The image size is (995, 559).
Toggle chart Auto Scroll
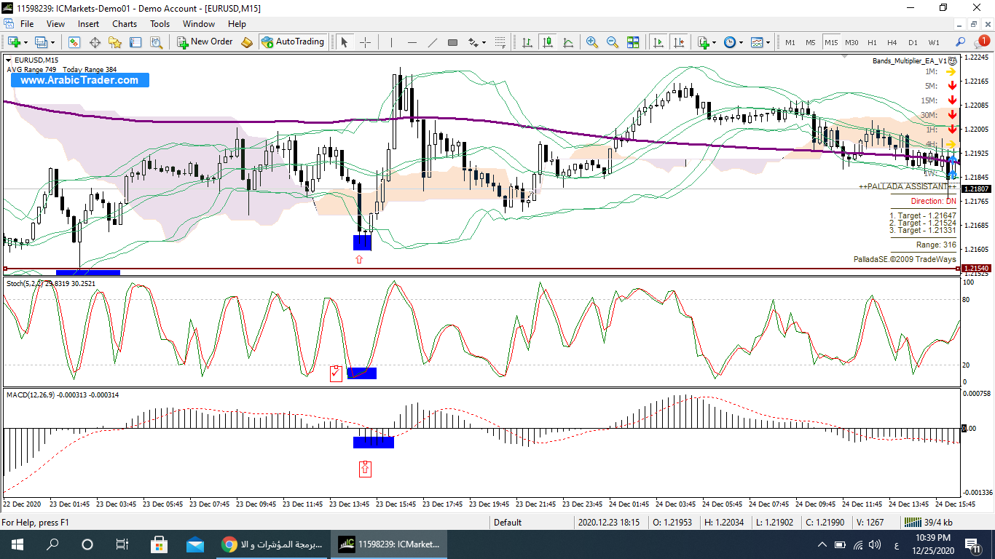pyautogui.click(x=658, y=42)
